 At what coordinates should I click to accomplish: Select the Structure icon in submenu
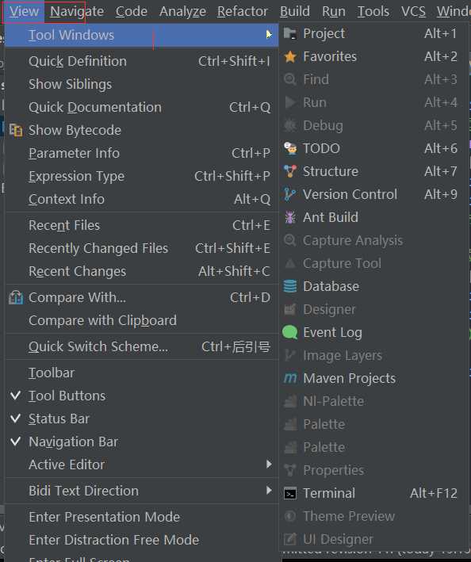(x=290, y=171)
